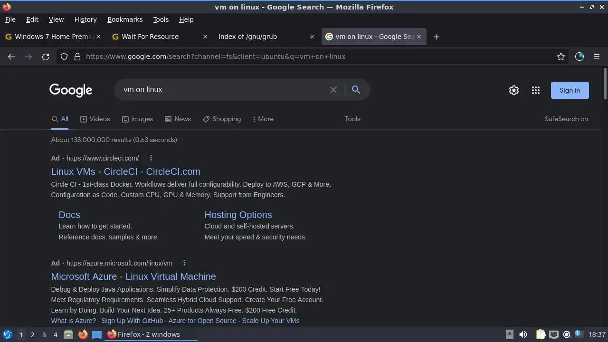Screen dimensions: 608x342
Task: Open the network status tray icon
Action: [553, 334]
